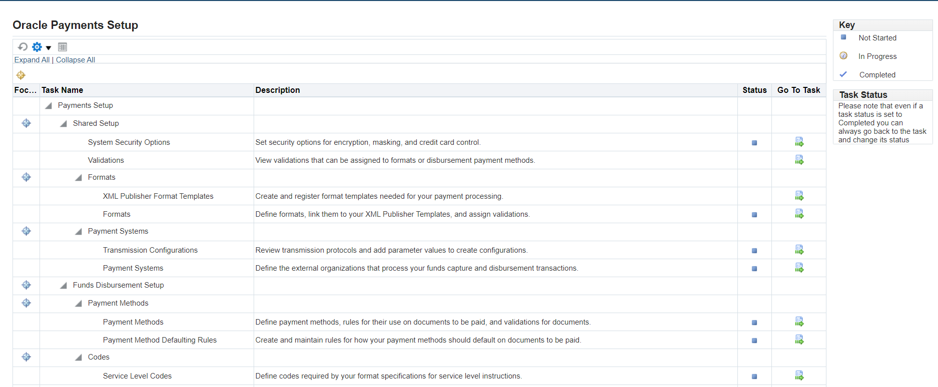Click the Not Started key icon

[x=843, y=37]
